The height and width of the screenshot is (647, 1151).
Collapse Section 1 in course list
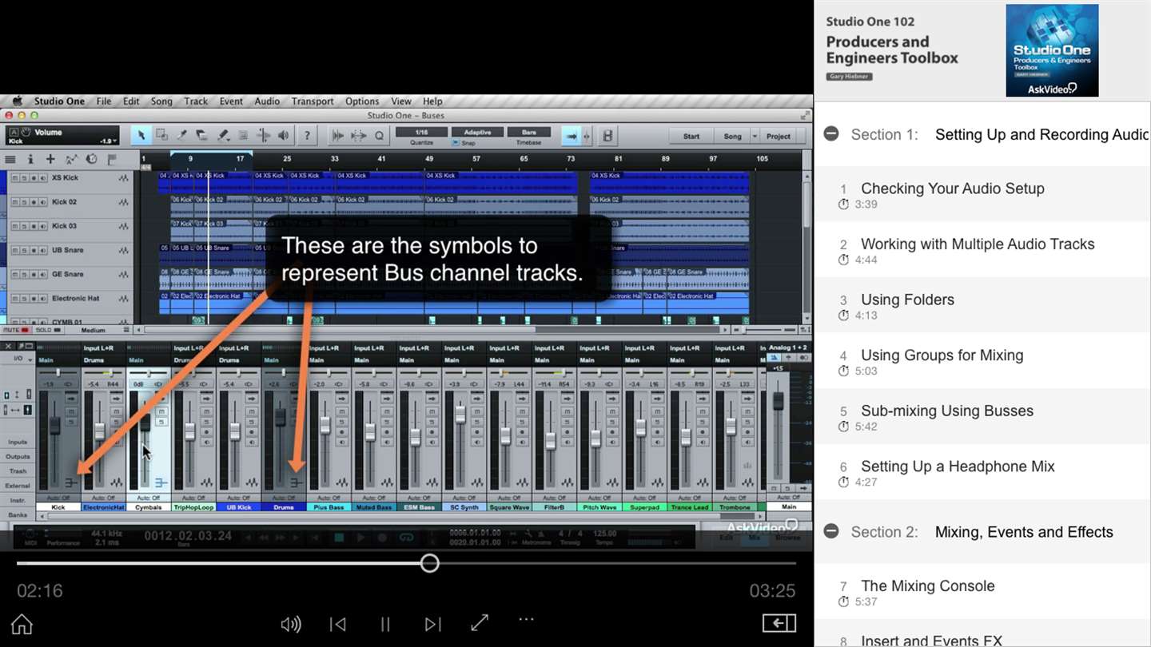click(831, 133)
